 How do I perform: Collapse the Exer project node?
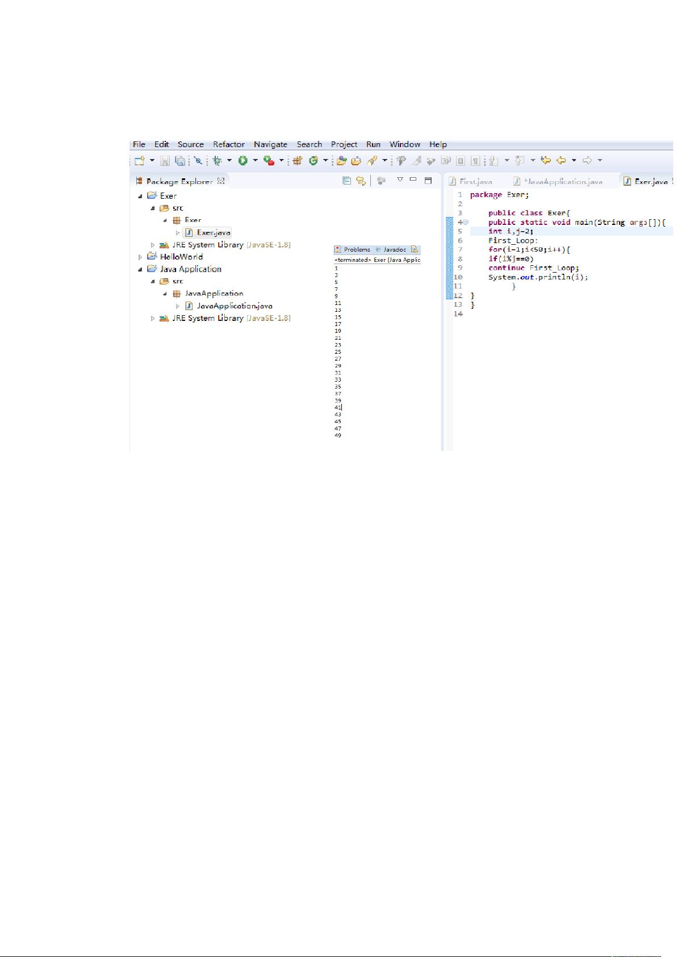(140, 196)
